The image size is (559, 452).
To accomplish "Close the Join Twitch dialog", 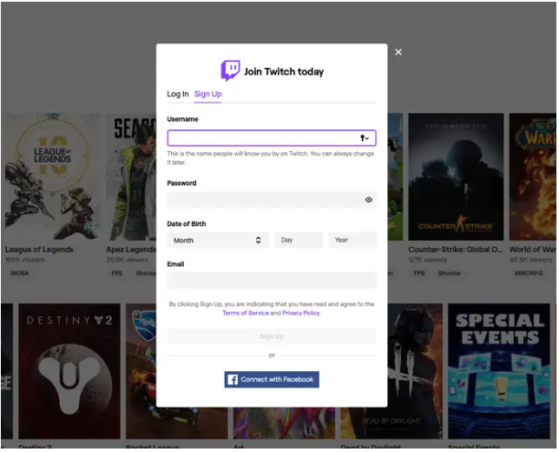I will pos(398,52).
